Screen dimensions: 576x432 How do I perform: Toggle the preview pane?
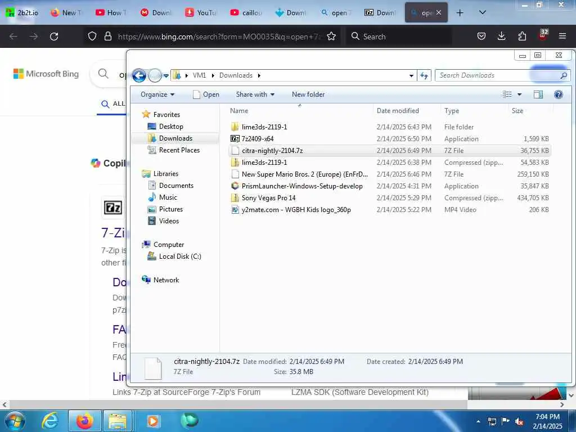(538, 94)
